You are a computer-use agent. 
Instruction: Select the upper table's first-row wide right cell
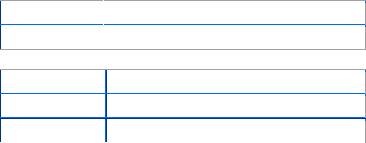pos(234,12)
